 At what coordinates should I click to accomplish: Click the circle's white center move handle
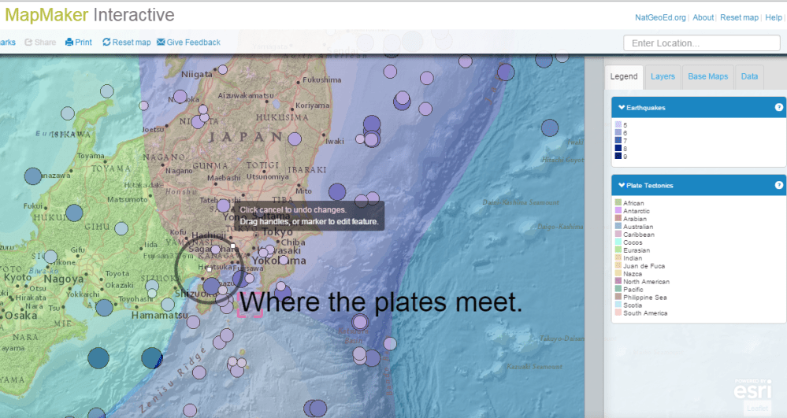(209, 269)
